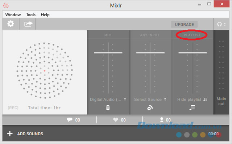The width and height of the screenshot is (232, 144).
Task: Click the MIC volume fader handle
Action: pos(108,53)
